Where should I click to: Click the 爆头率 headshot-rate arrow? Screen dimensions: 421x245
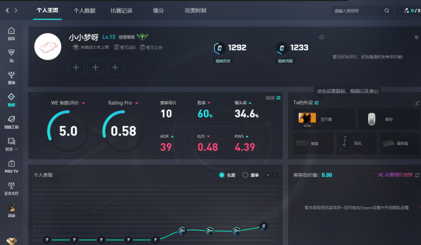click(250, 103)
